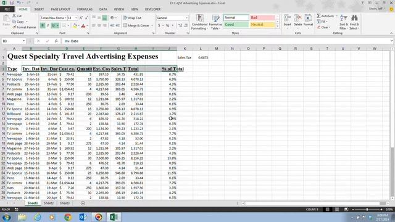Open the General number format dropdown

(186, 18)
